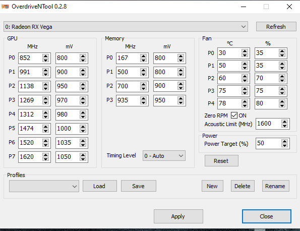This screenshot has height=231, width=300.
Task: Decrease Fan P3 temperature with down arrow
Action: (x=245, y=93)
